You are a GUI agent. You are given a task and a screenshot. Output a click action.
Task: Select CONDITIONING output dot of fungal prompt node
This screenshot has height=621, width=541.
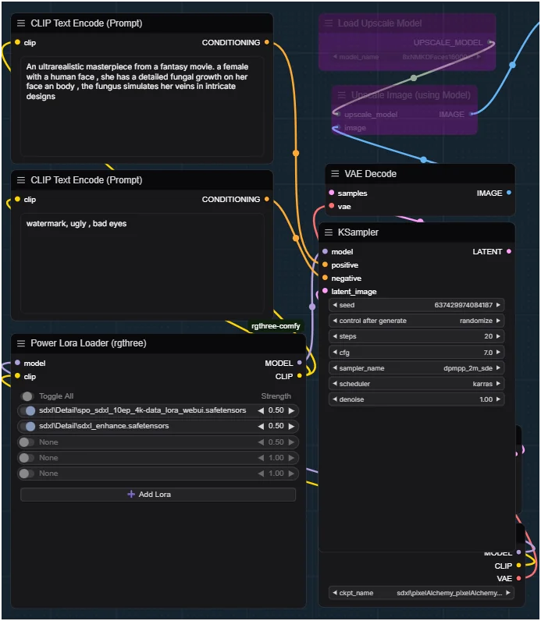click(x=267, y=42)
